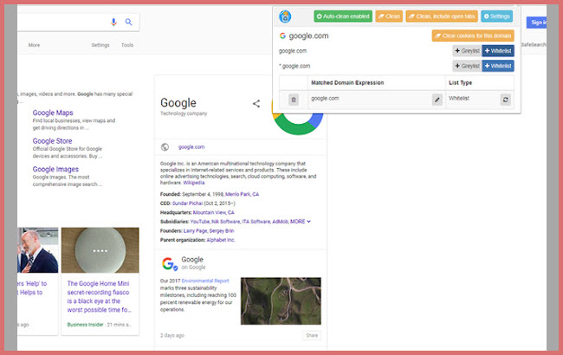Image resolution: width=563 pixels, height=355 pixels.
Task: Click Clear cookies for this domain
Action: point(473,35)
